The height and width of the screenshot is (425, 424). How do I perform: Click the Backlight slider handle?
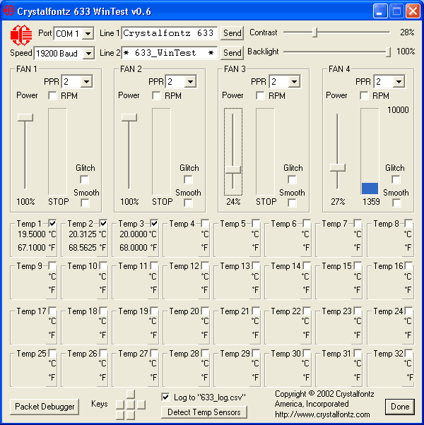(x=389, y=52)
